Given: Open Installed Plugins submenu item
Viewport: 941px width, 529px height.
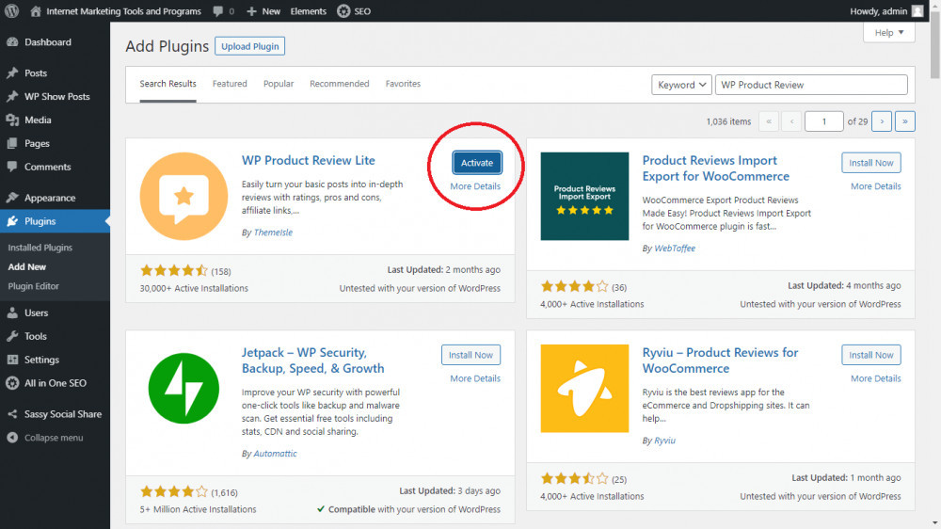Looking at the screenshot, I should tap(40, 248).
